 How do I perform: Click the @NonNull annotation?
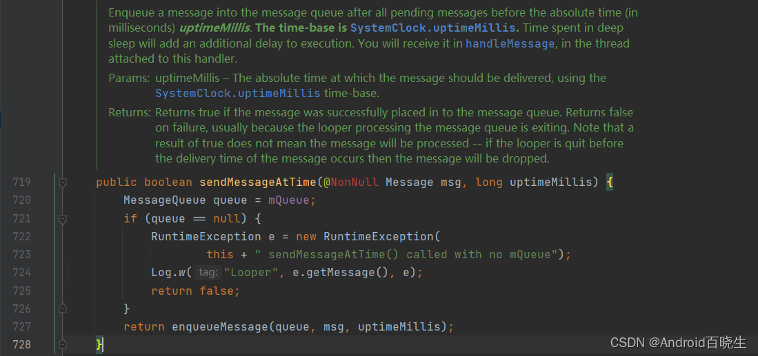[x=351, y=182]
